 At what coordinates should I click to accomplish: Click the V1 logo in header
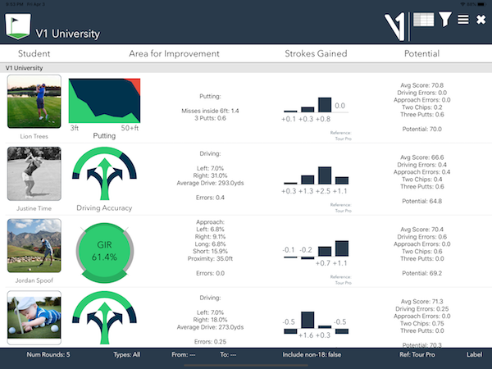tap(396, 26)
